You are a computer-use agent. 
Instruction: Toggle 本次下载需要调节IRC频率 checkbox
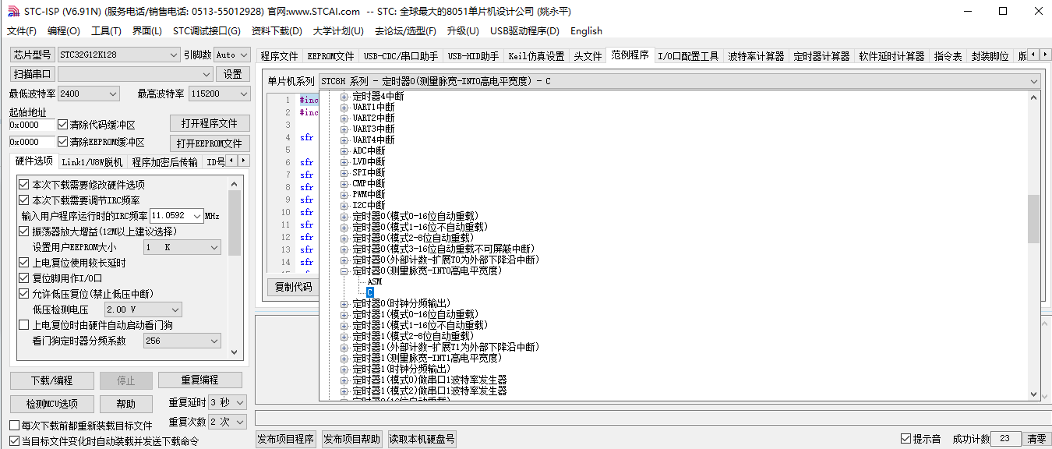click(24, 200)
